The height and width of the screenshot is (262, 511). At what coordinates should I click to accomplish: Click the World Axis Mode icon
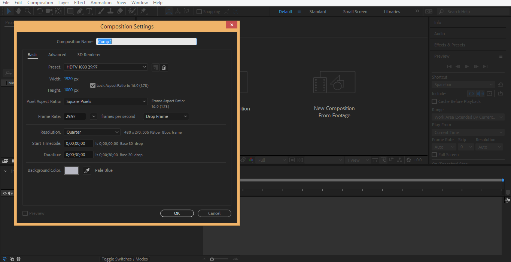[178, 12]
